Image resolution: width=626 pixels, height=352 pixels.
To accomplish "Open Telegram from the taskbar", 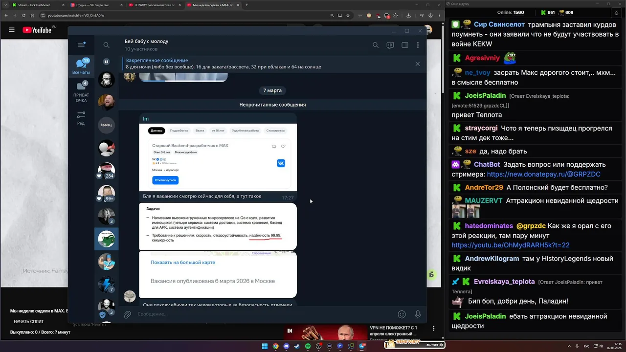I will point(362,346).
